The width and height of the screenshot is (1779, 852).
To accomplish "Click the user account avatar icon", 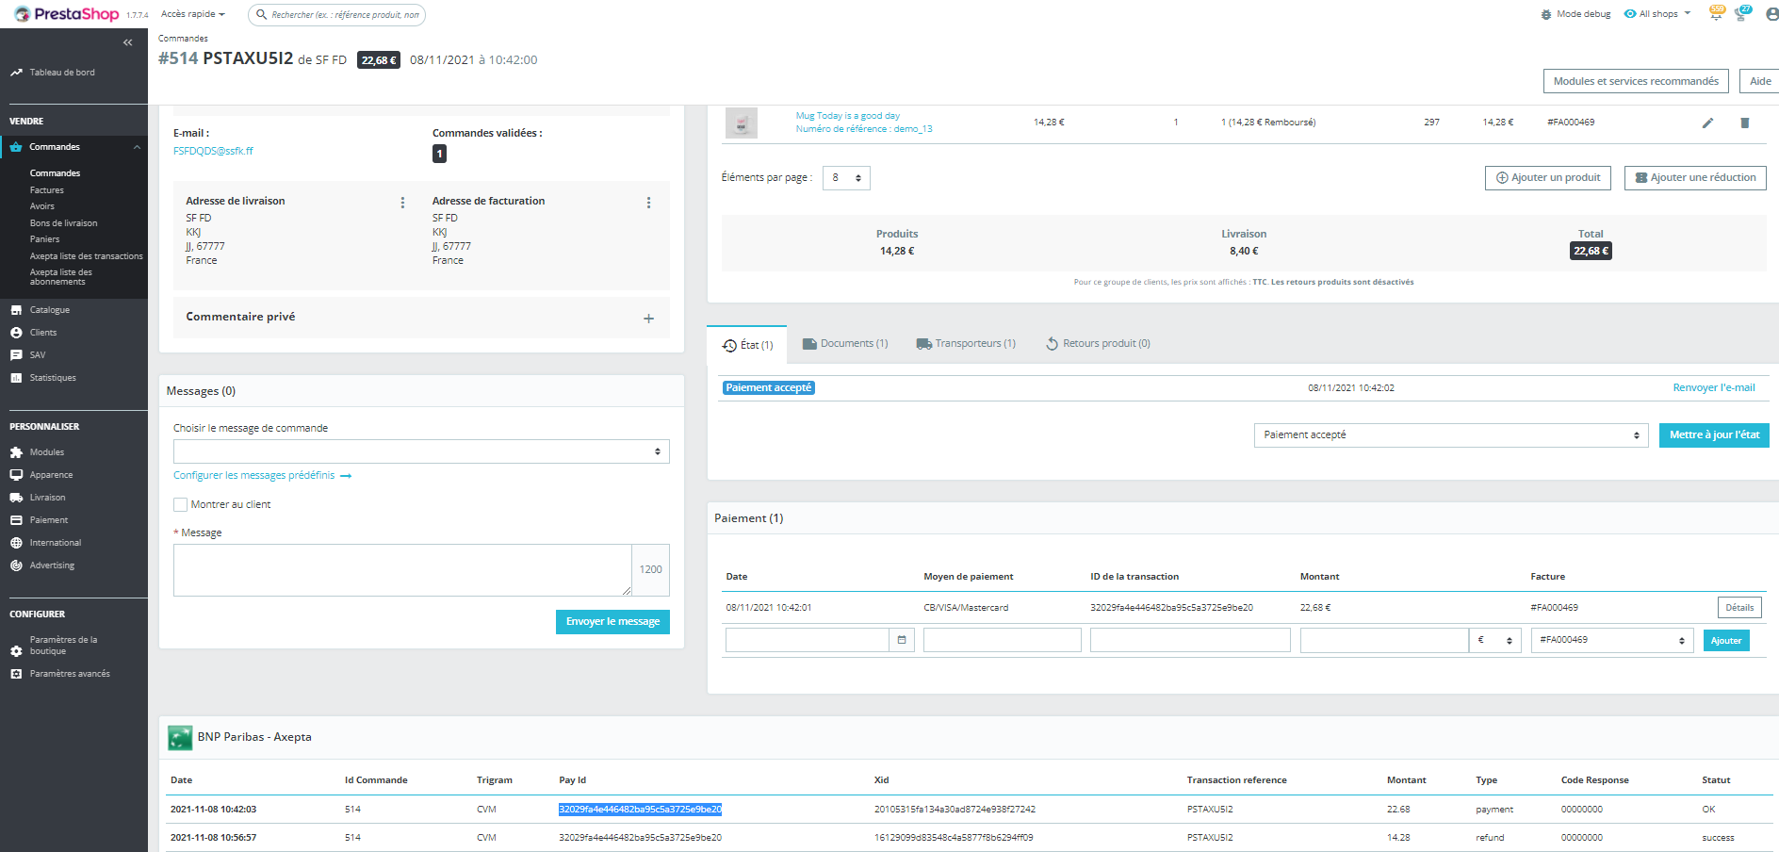I will coord(1771,14).
